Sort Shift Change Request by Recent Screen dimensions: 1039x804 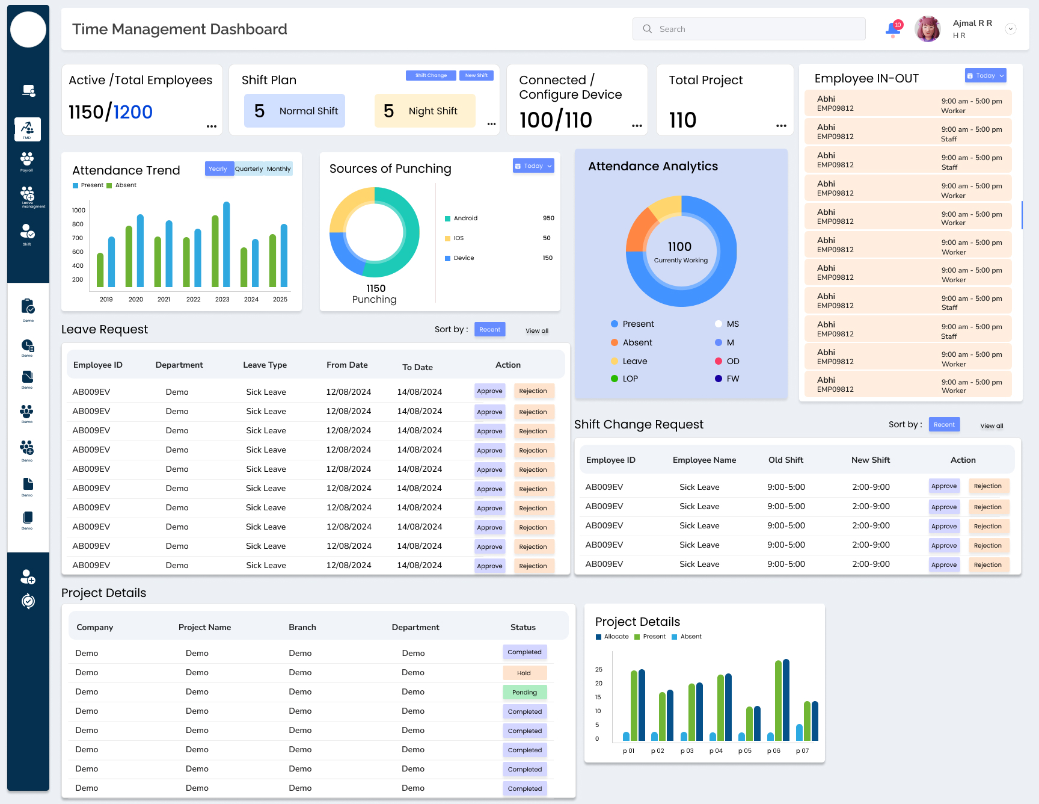[x=944, y=424]
